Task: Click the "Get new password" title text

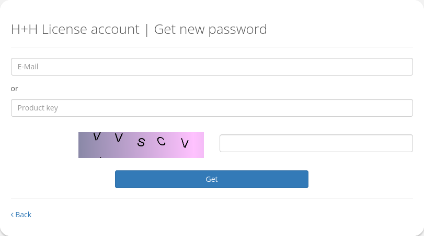Action: point(210,29)
